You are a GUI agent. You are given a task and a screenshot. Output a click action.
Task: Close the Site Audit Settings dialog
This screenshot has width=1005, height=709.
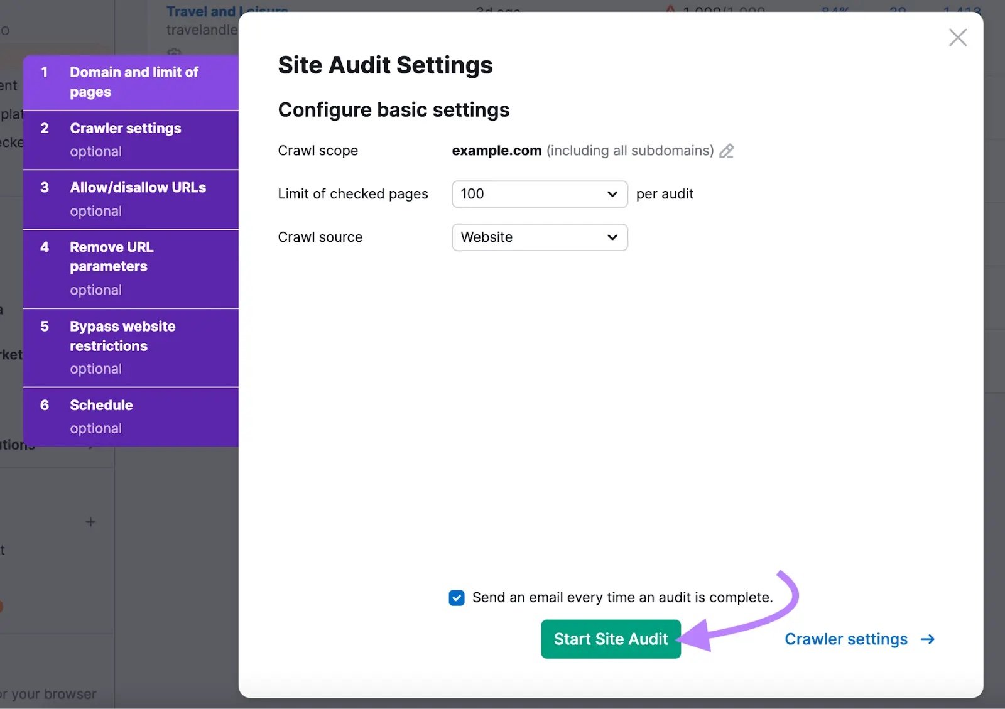point(957,38)
